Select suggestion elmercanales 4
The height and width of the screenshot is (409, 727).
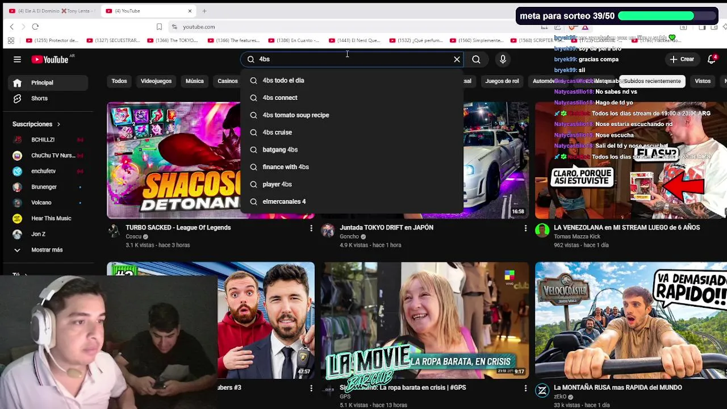tap(352, 202)
